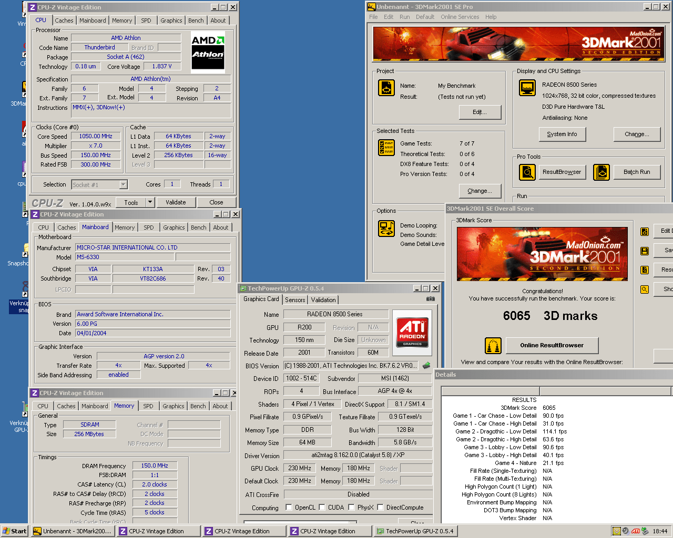Open the Start menu
The image size is (673, 538).
pos(14,531)
